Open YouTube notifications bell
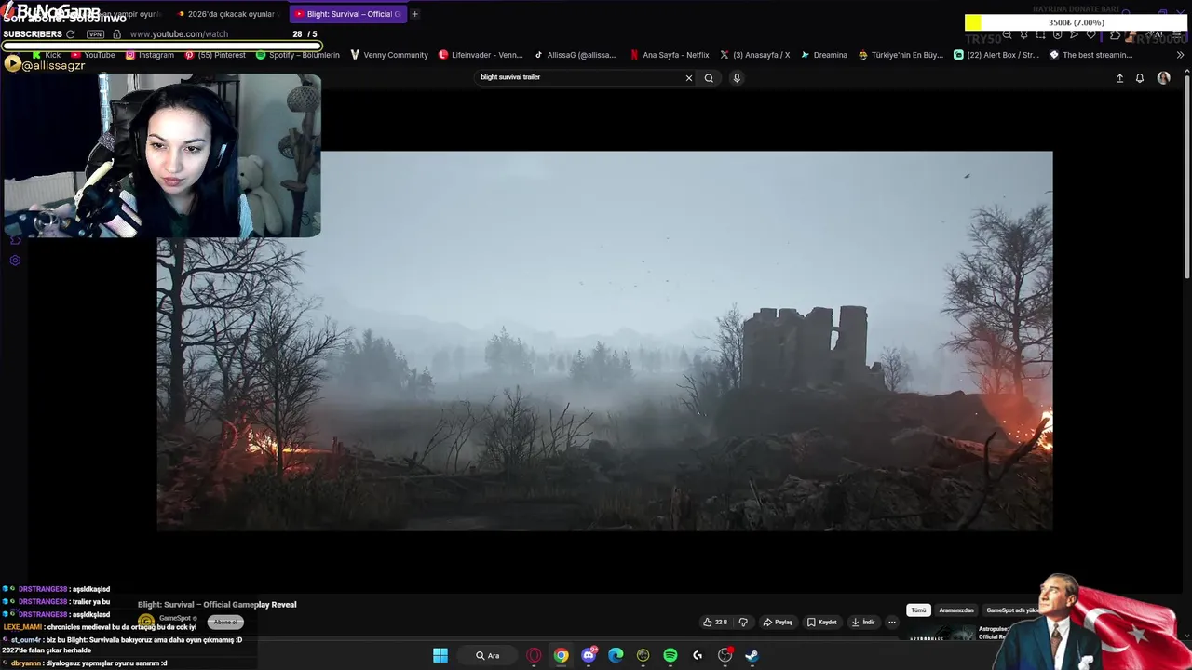 click(x=1140, y=78)
